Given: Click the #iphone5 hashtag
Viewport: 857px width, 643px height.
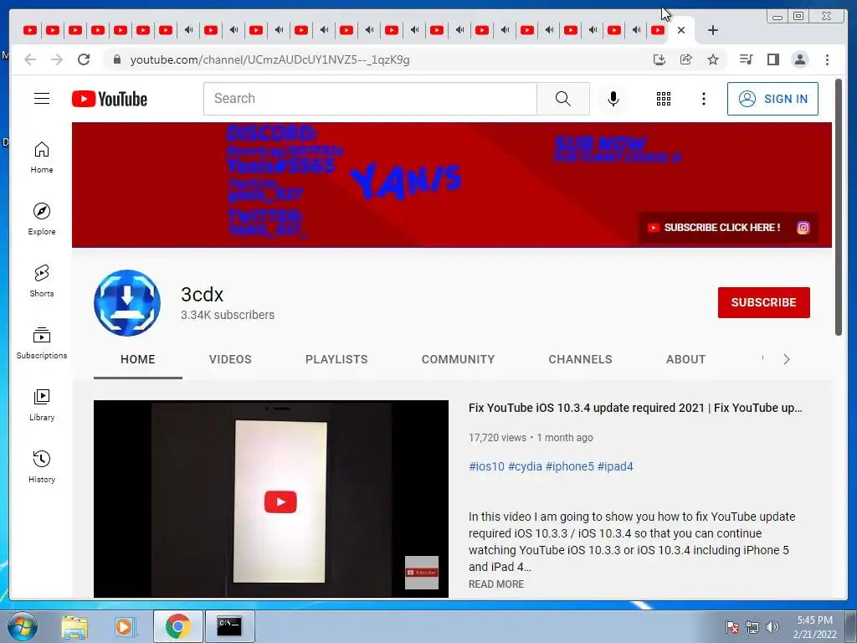Looking at the screenshot, I should point(569,466).
